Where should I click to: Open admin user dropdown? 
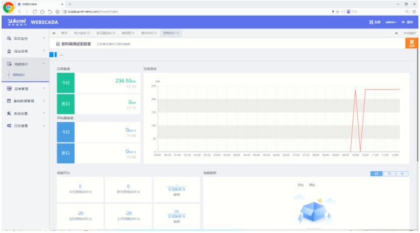[x=391, y=22]
